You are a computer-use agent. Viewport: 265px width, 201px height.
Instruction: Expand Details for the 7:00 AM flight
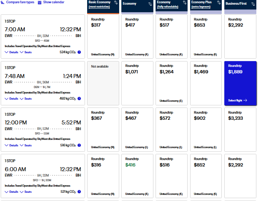point(12,52)
